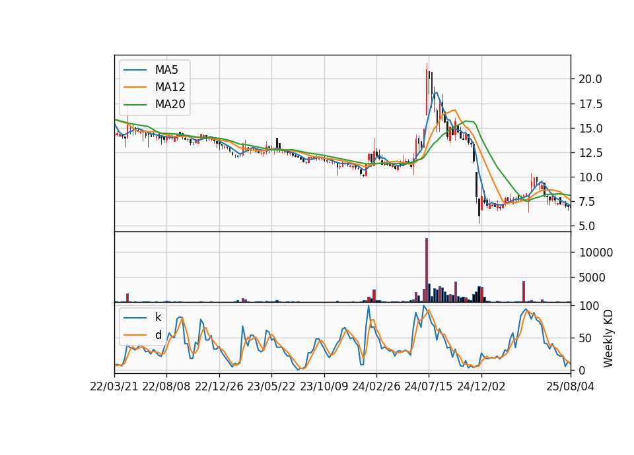Click the MA12 legend label
The height and width of the screenshot is (455, 634).
click(x=170, y=87)
